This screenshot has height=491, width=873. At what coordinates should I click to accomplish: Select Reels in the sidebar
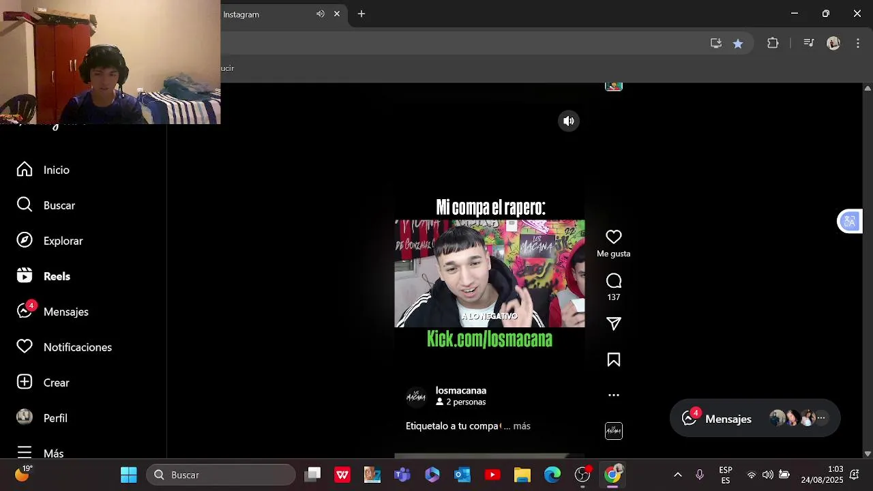[43, 276]
